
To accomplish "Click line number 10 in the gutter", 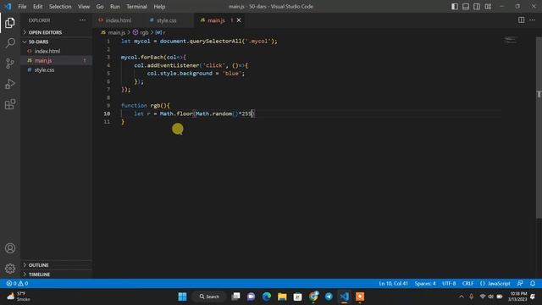I will click(107, 114).
